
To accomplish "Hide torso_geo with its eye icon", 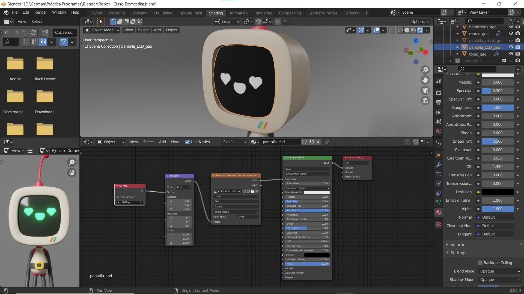I will click(x=511, y=54).
